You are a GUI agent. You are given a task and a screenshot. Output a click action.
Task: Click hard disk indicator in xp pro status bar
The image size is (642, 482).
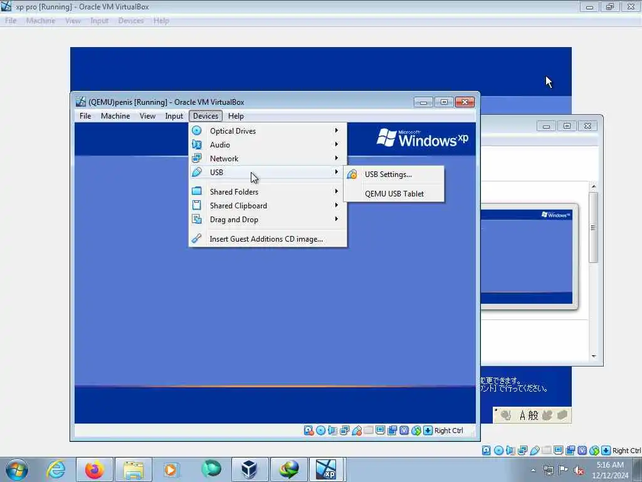point(486,451)
